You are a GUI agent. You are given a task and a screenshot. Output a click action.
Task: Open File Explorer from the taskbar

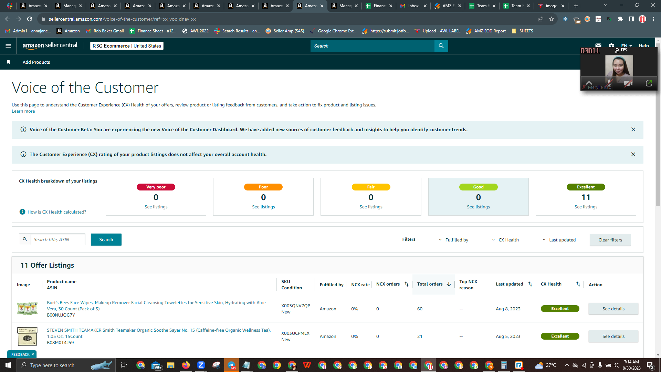tap(171, 365)
